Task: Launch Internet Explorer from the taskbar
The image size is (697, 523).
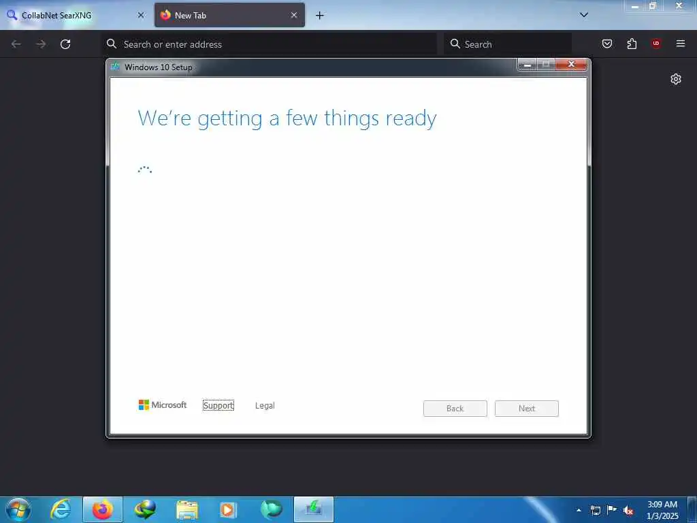Action: pyautogui.click(x=61, y=509)
